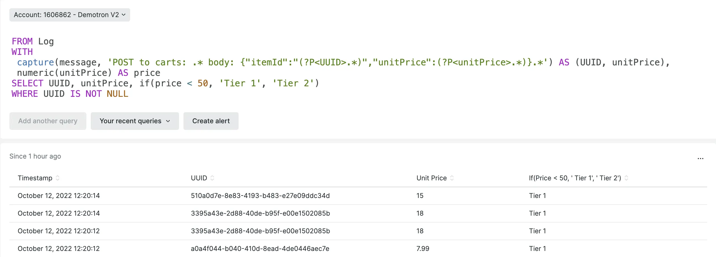This screenshot has height=257, width=716.
Task: Sort results by UUID column
Action: tap(212, 178)
